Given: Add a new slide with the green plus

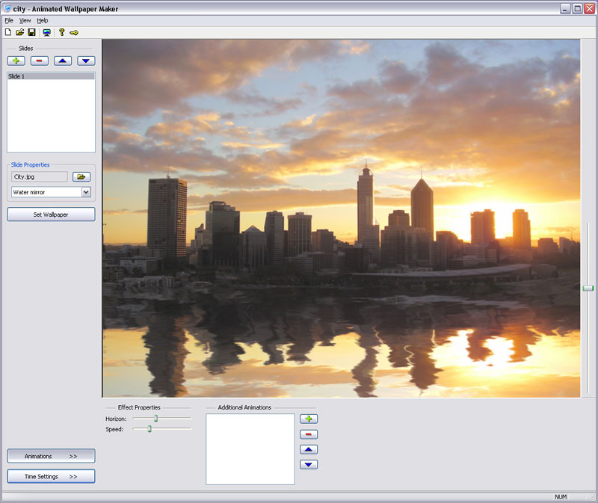Looking at the screenshot, I should 16,61.
